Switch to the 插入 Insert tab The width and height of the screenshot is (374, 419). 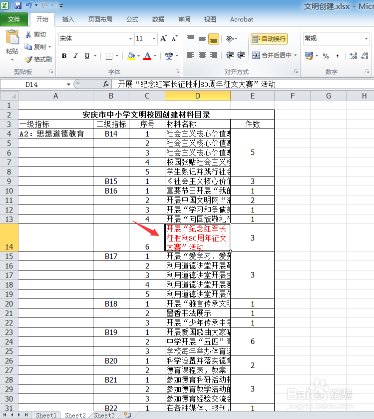[x=68, y=19]
